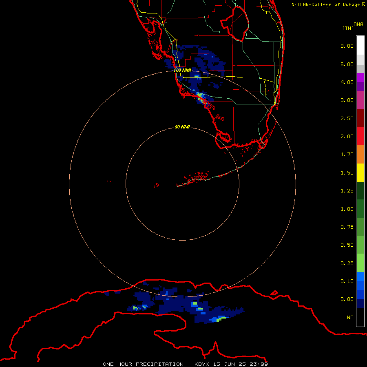Pick the darkest green swatch beside 1.25
The width and height of the screenshot is (367, 367).
pyautogui.click(x=360, y=191)
